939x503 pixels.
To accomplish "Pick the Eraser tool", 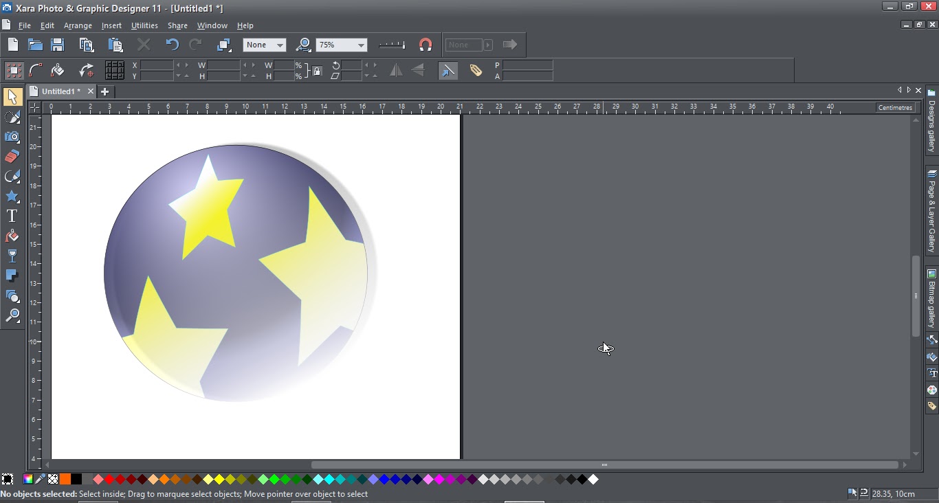I will (12, 157).
